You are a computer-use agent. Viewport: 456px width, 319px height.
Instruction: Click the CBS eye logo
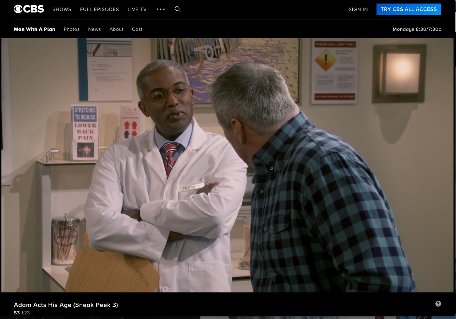(x=29, y=9)
